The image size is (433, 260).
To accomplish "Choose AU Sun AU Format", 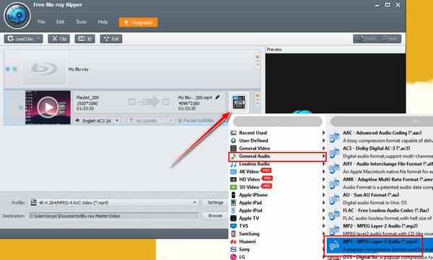I will click(x=380, y=199).
